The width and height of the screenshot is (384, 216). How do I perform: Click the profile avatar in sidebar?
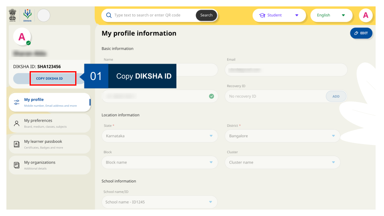pos(22,37)
